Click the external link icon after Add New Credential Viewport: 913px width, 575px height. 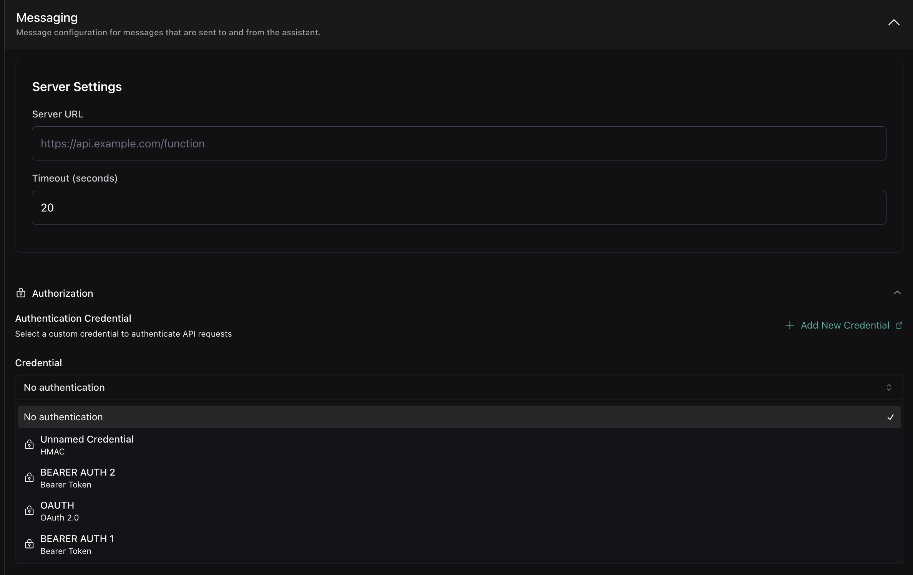tap(899, 326)
